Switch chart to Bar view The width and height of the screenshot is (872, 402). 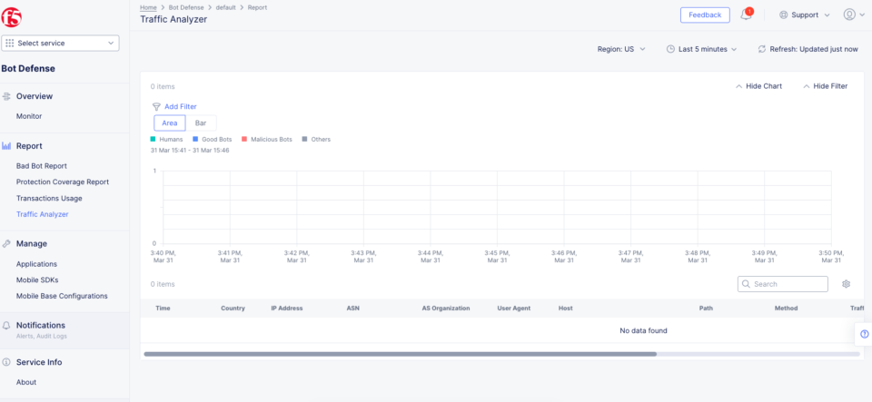201,123
